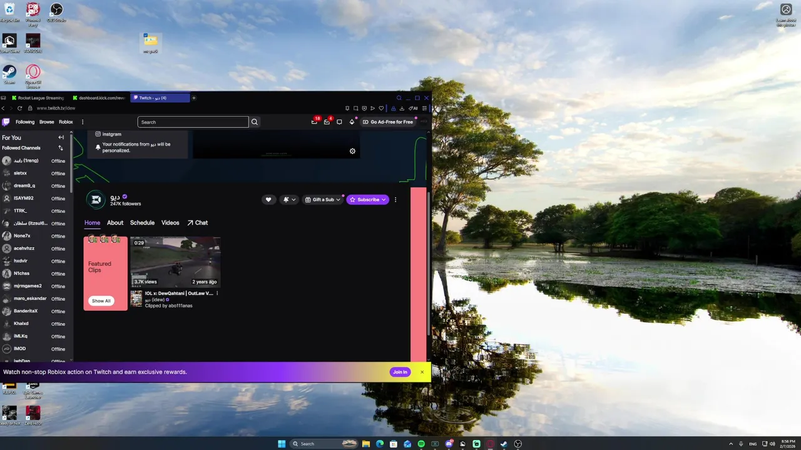Open Discord from taskbar
The height and width of the screenshot is (450, 801).
coord(449,444)
